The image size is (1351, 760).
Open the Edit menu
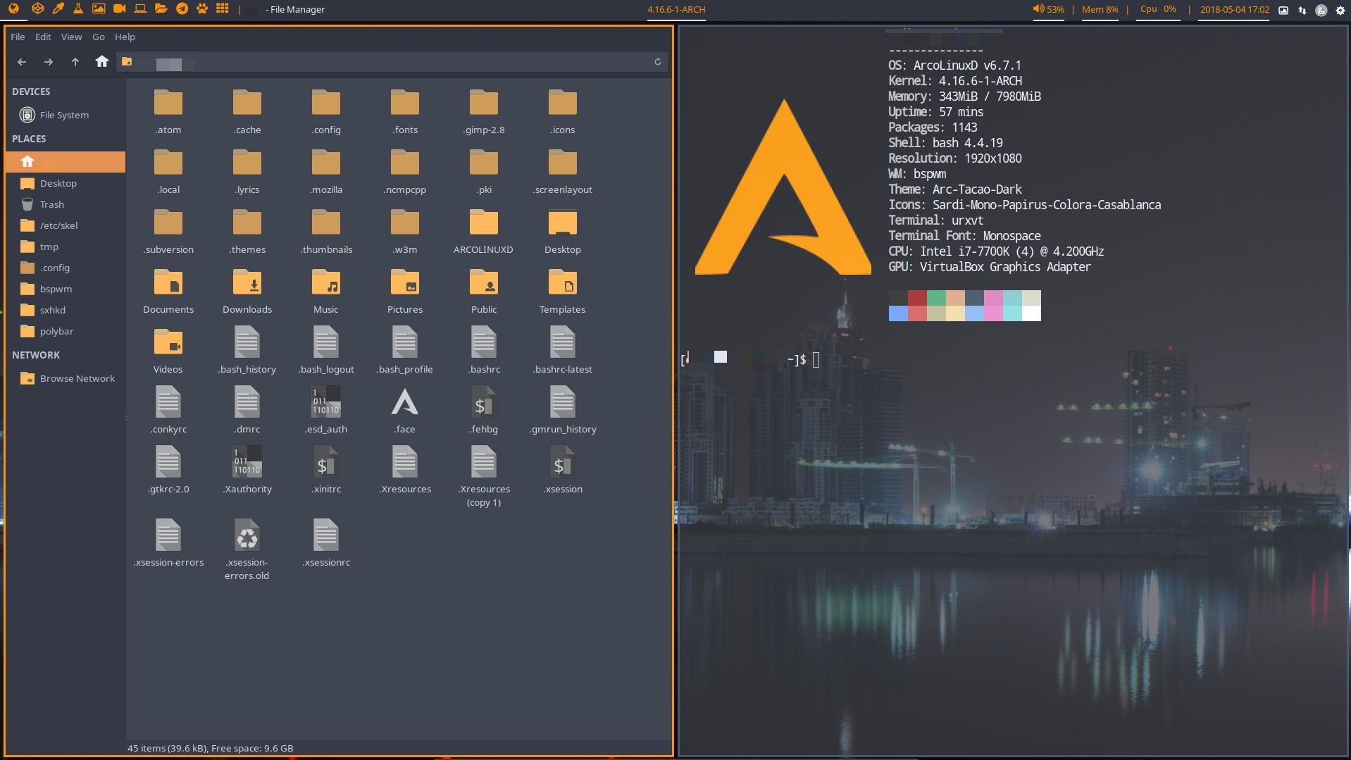tap(43, 37)
